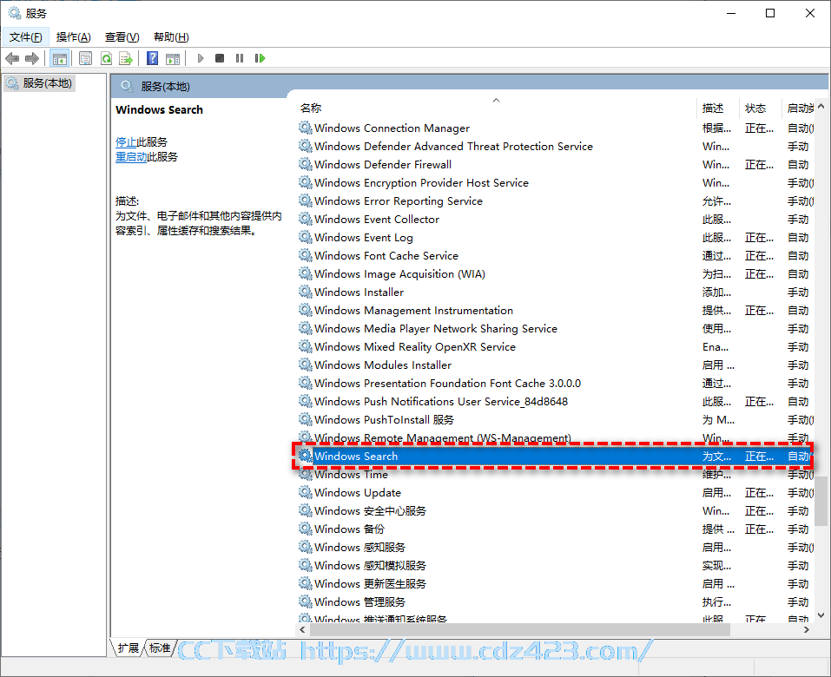Click the Refresh toolbar icon

point(107,58)
